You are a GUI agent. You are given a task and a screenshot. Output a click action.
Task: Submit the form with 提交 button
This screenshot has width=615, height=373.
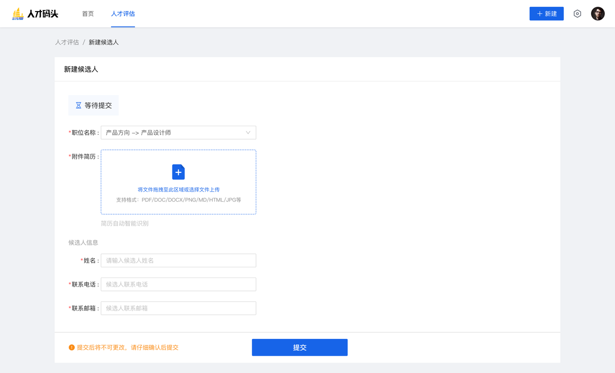(299, 348)
